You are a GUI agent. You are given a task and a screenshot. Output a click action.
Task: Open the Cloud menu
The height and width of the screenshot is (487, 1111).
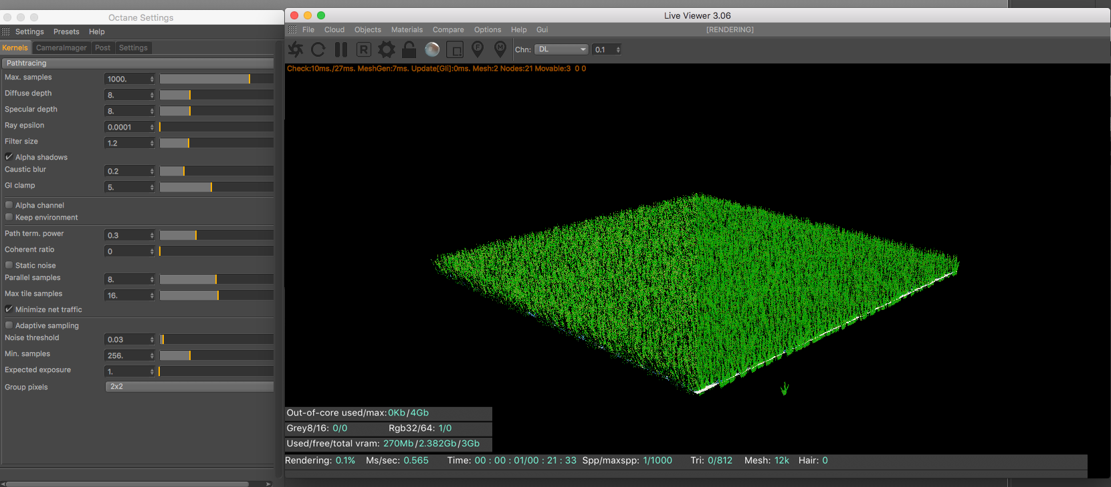click(x=334, y=29)
